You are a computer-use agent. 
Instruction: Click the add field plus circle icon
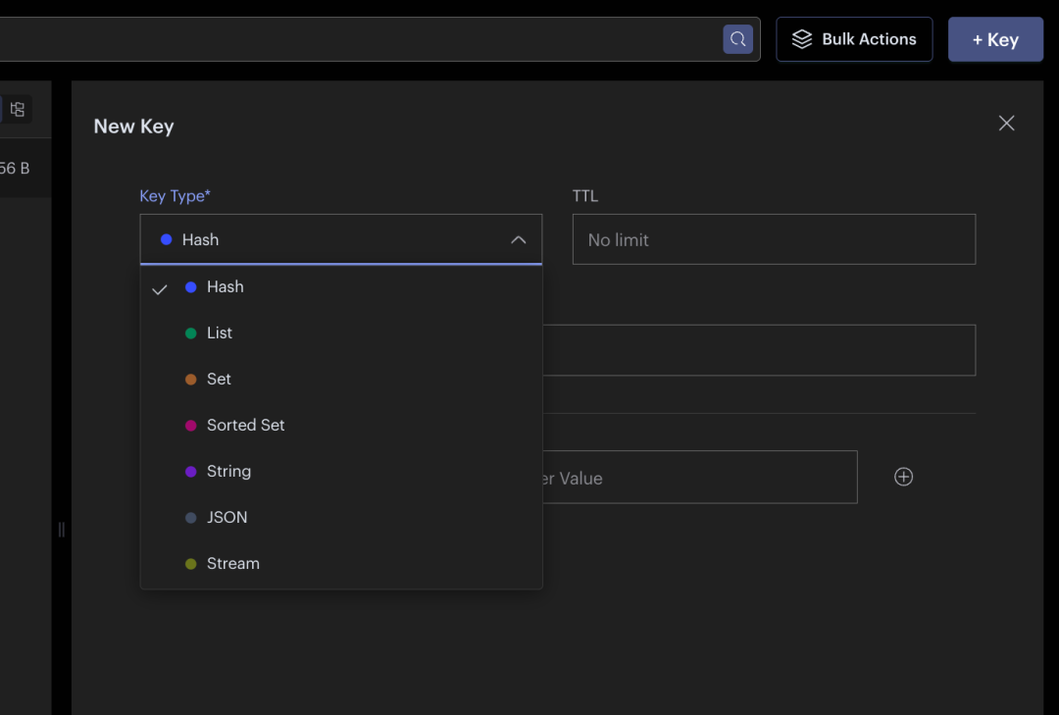click(904, 477)
